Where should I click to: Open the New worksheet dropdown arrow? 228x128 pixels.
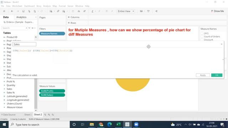(55, 11)
